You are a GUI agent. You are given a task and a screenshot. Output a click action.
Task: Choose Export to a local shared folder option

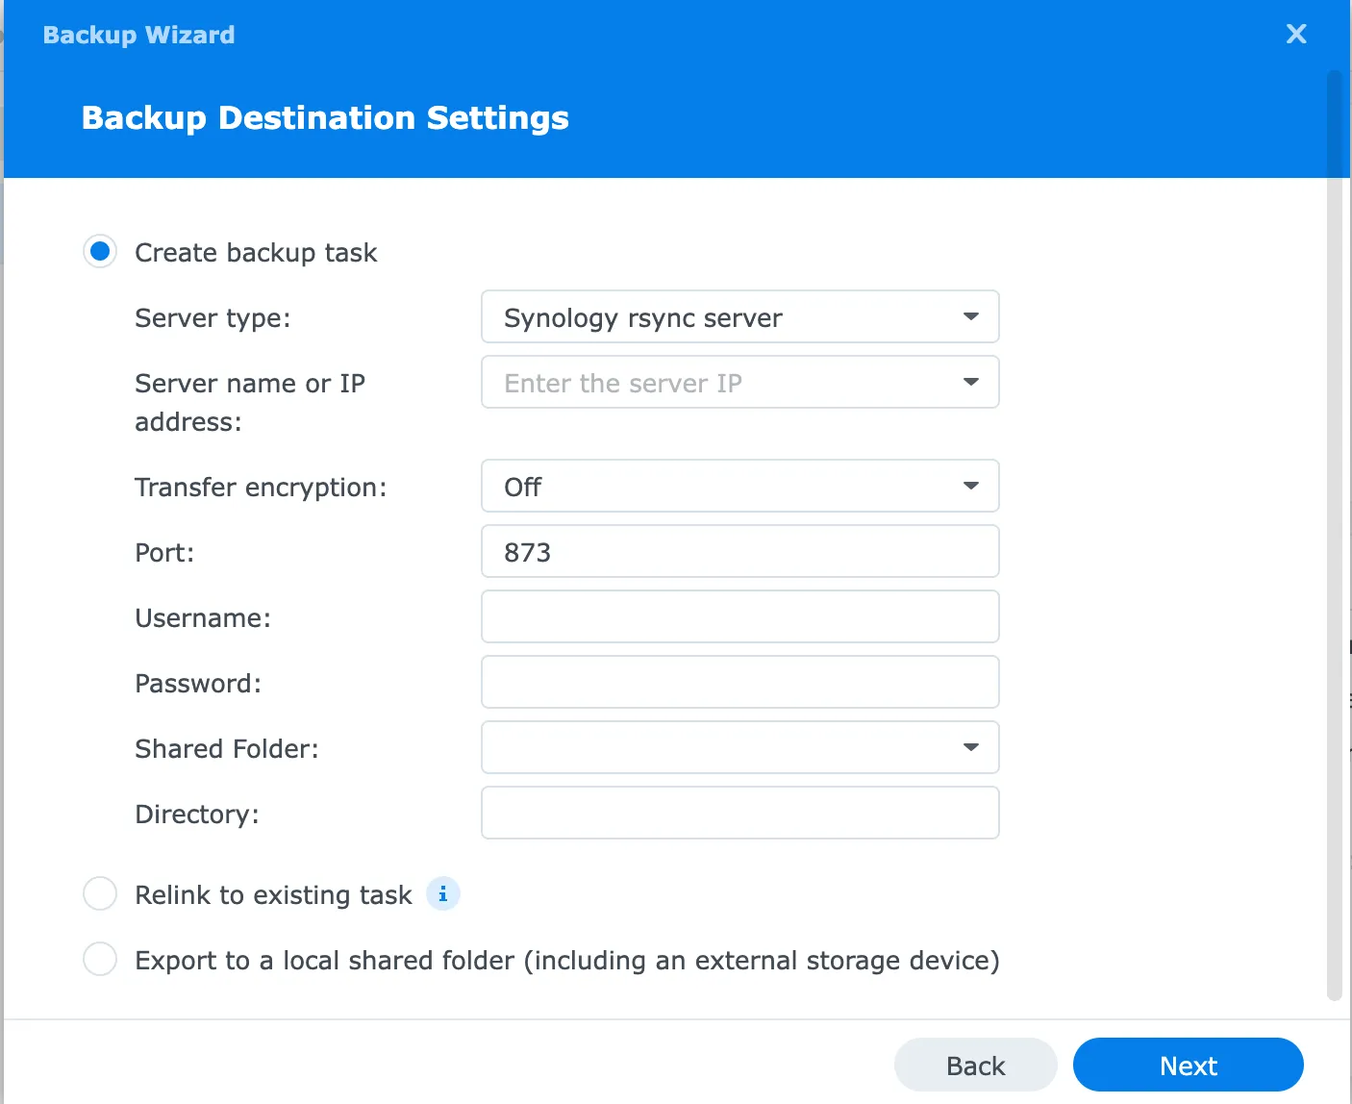coord(100,959)
